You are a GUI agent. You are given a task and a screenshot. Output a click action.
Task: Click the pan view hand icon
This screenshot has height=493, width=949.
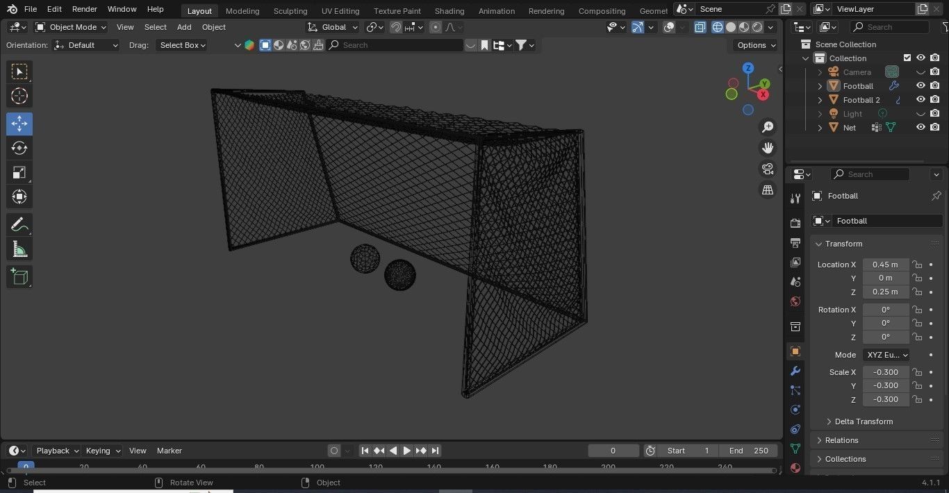(768, 148)
